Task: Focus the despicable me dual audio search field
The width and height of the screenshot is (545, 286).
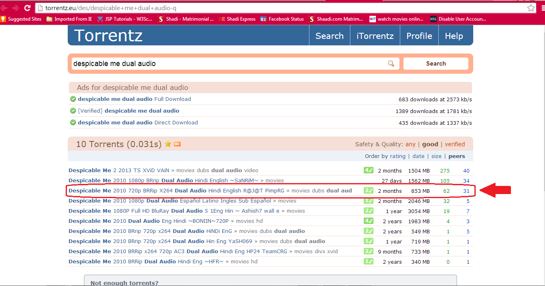Action: (x=235, y=64)
